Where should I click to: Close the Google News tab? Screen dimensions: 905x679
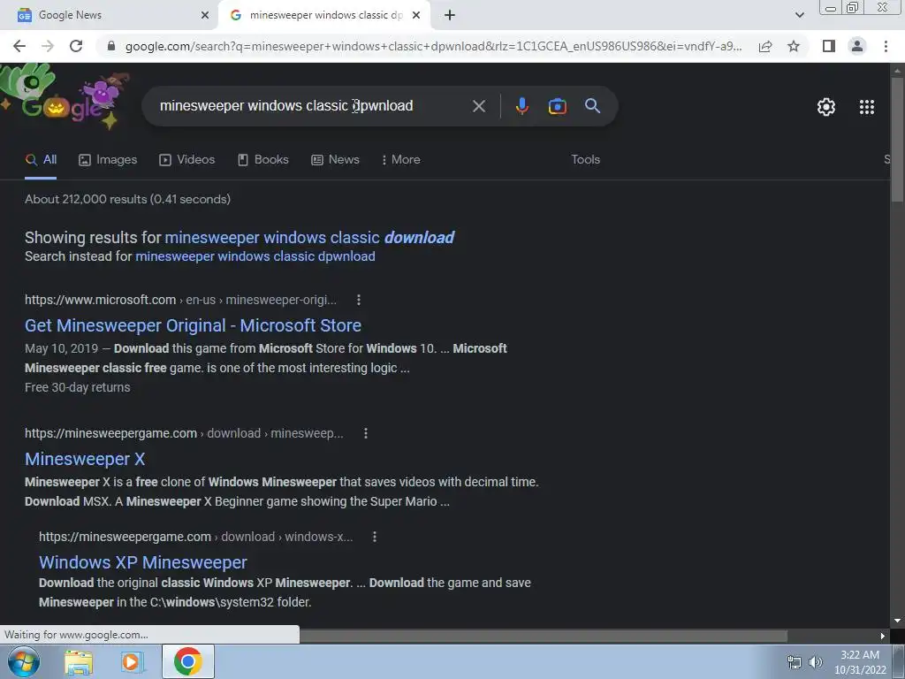[205, 15]
